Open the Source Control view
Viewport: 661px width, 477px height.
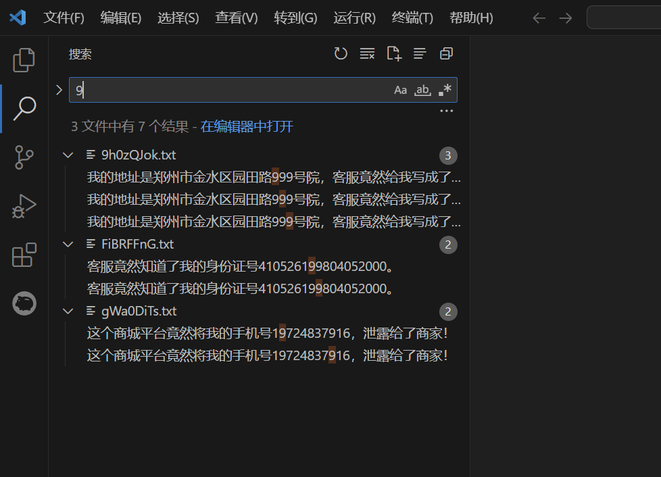24,157
